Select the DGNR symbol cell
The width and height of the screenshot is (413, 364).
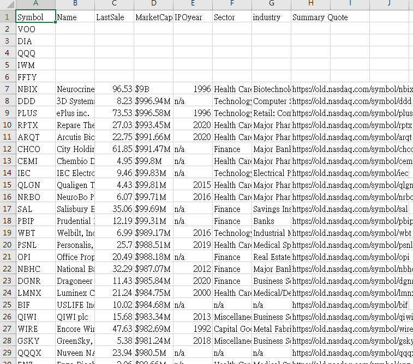tap(35, 281)
